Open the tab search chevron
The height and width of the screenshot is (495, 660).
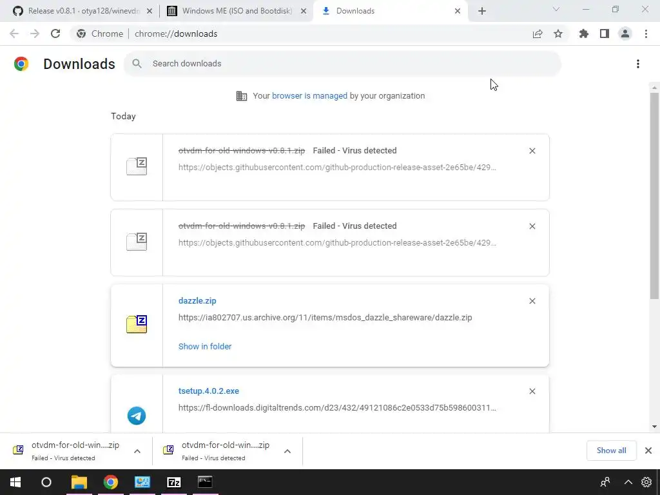(556, 9)
